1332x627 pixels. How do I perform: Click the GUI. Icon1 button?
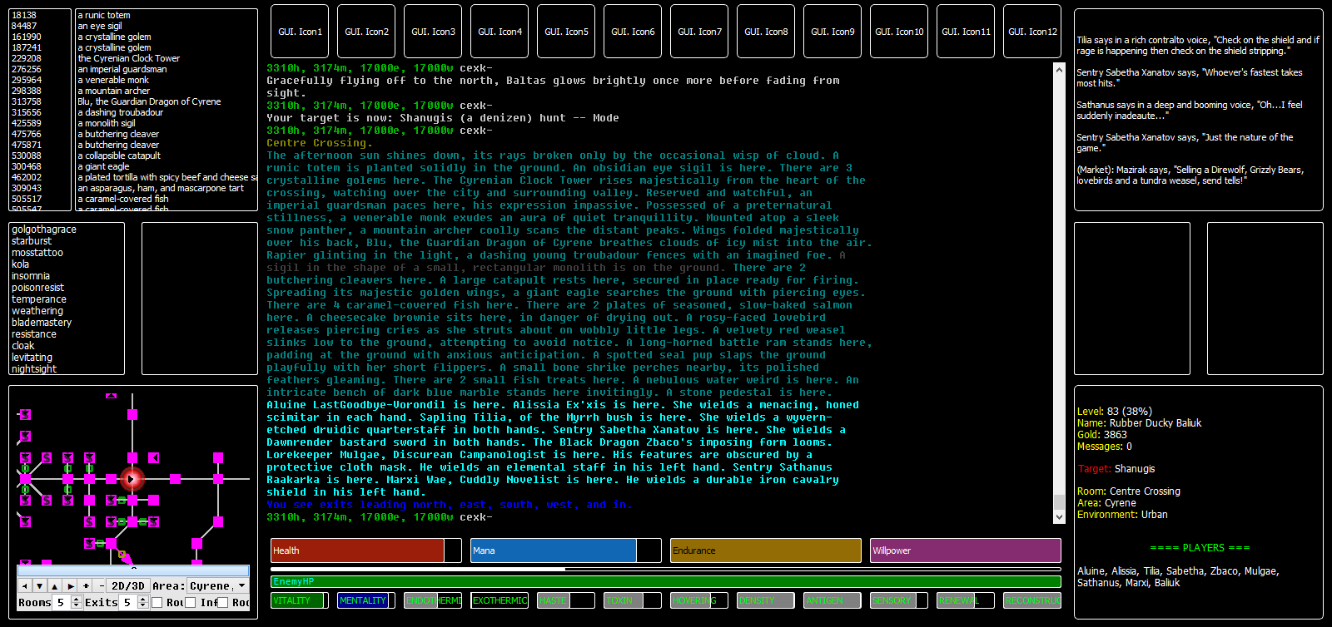300,32
